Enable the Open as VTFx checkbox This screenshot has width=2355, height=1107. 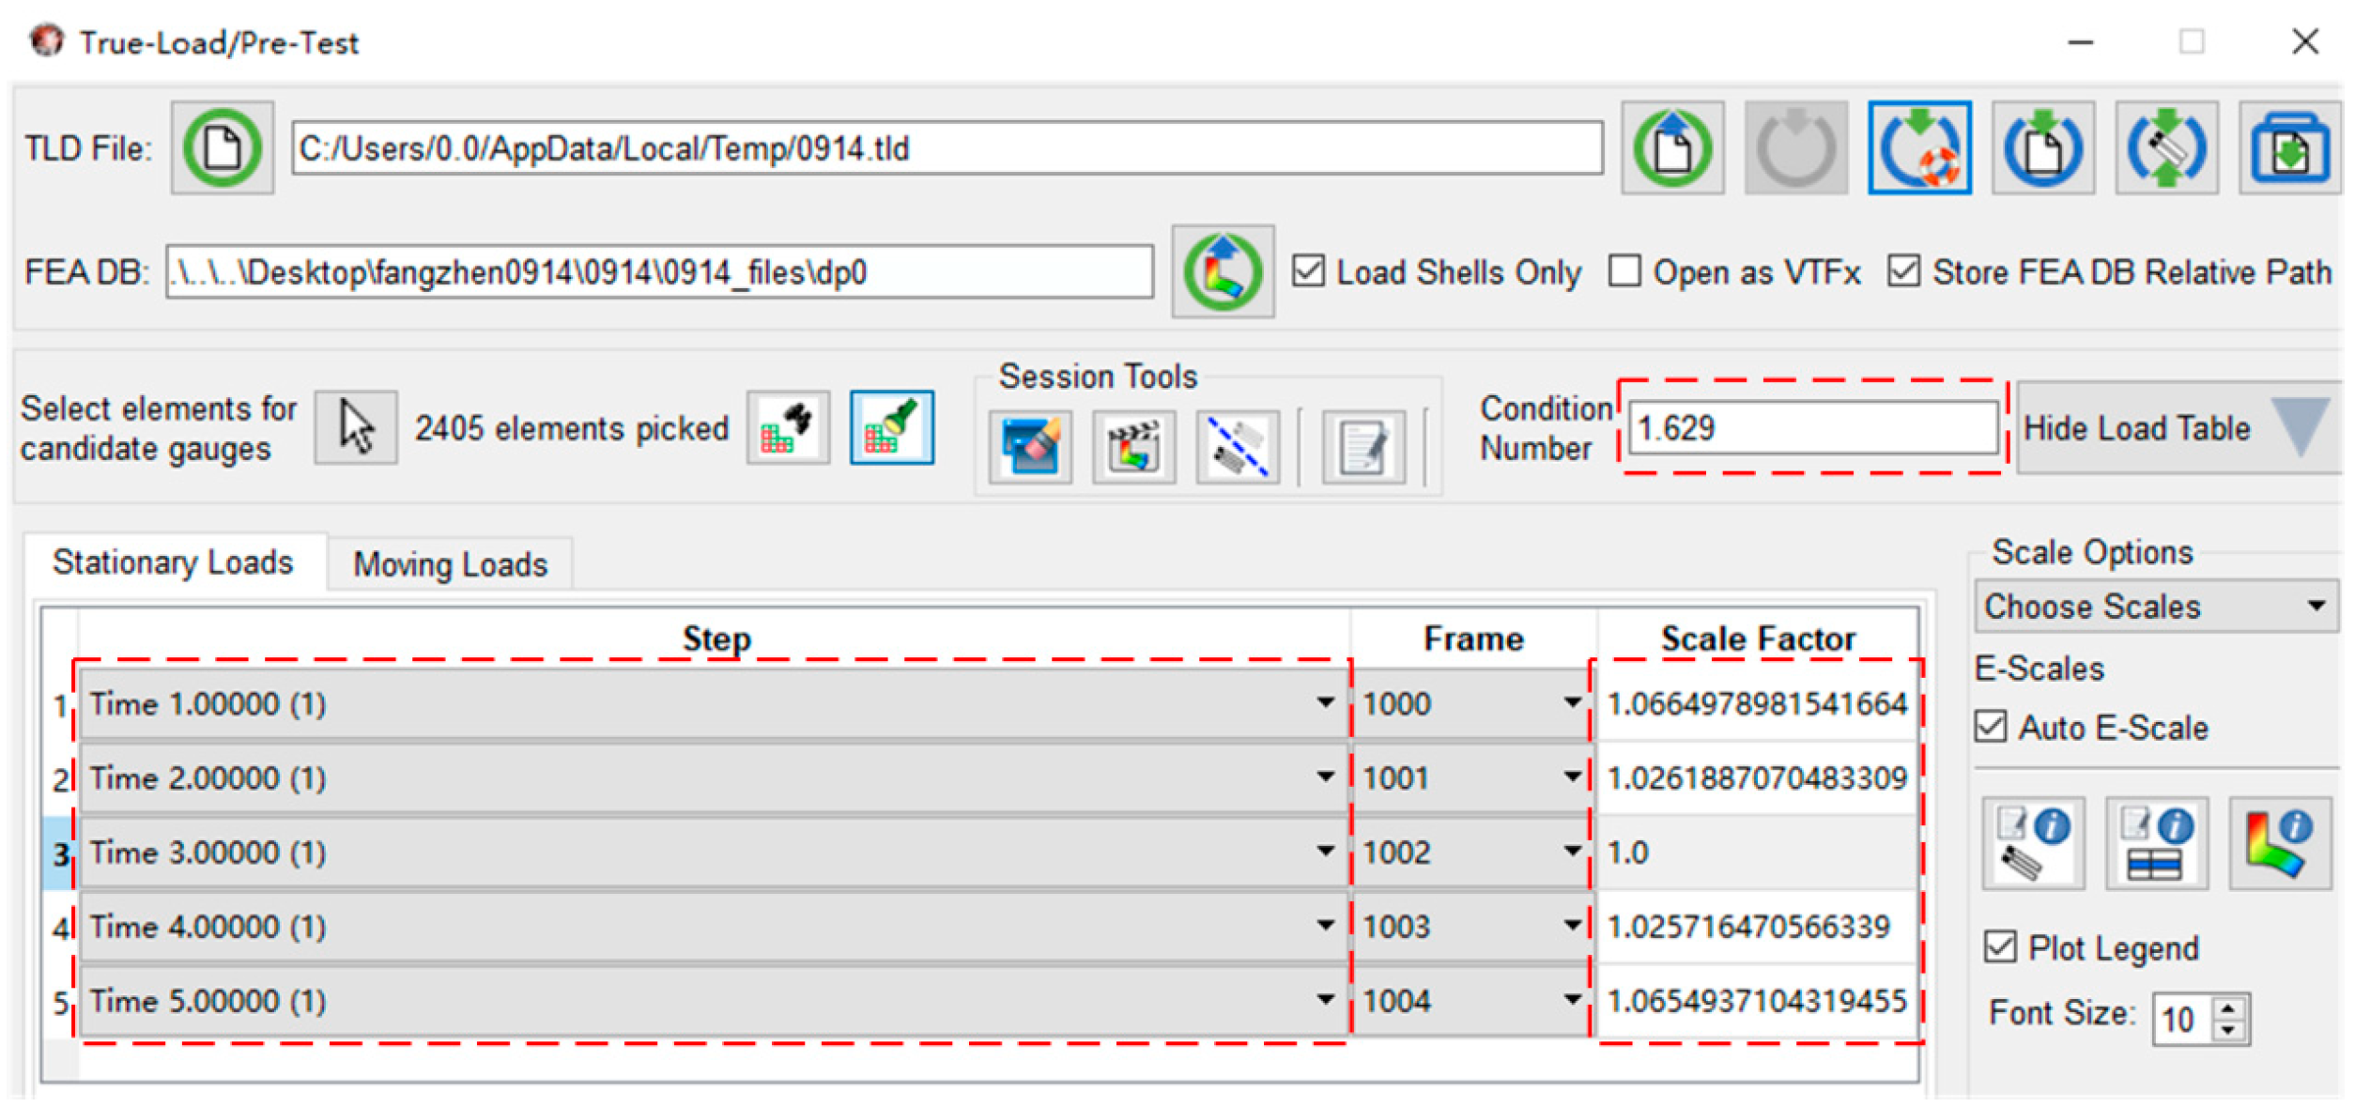1624,271
